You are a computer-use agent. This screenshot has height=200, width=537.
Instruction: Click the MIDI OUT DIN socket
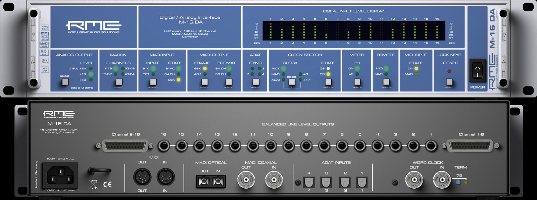tap(142, 177)
